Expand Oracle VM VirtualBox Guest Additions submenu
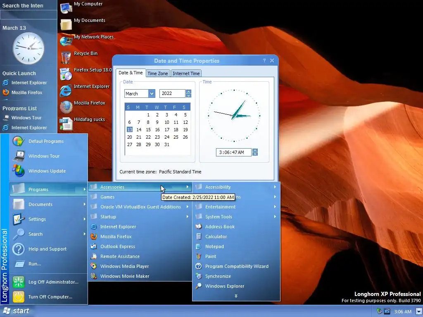The height and width of the screenshot is (317, 423). point(140,207)
